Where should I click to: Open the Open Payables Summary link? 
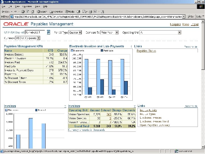point(155,125)
